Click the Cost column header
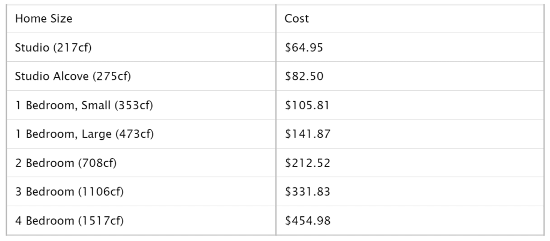 410,19
